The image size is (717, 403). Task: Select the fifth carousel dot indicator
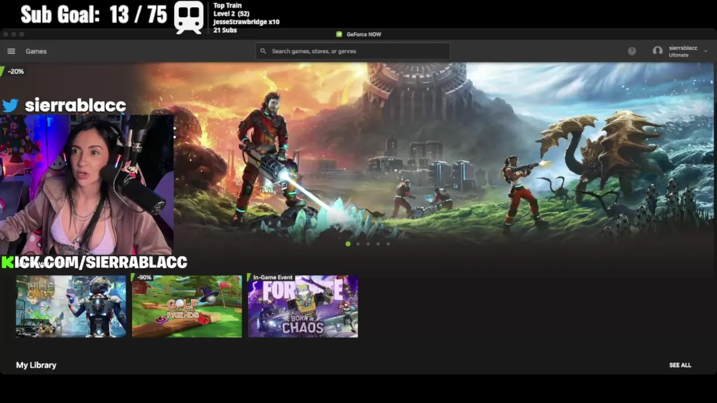tap(388, 244)
